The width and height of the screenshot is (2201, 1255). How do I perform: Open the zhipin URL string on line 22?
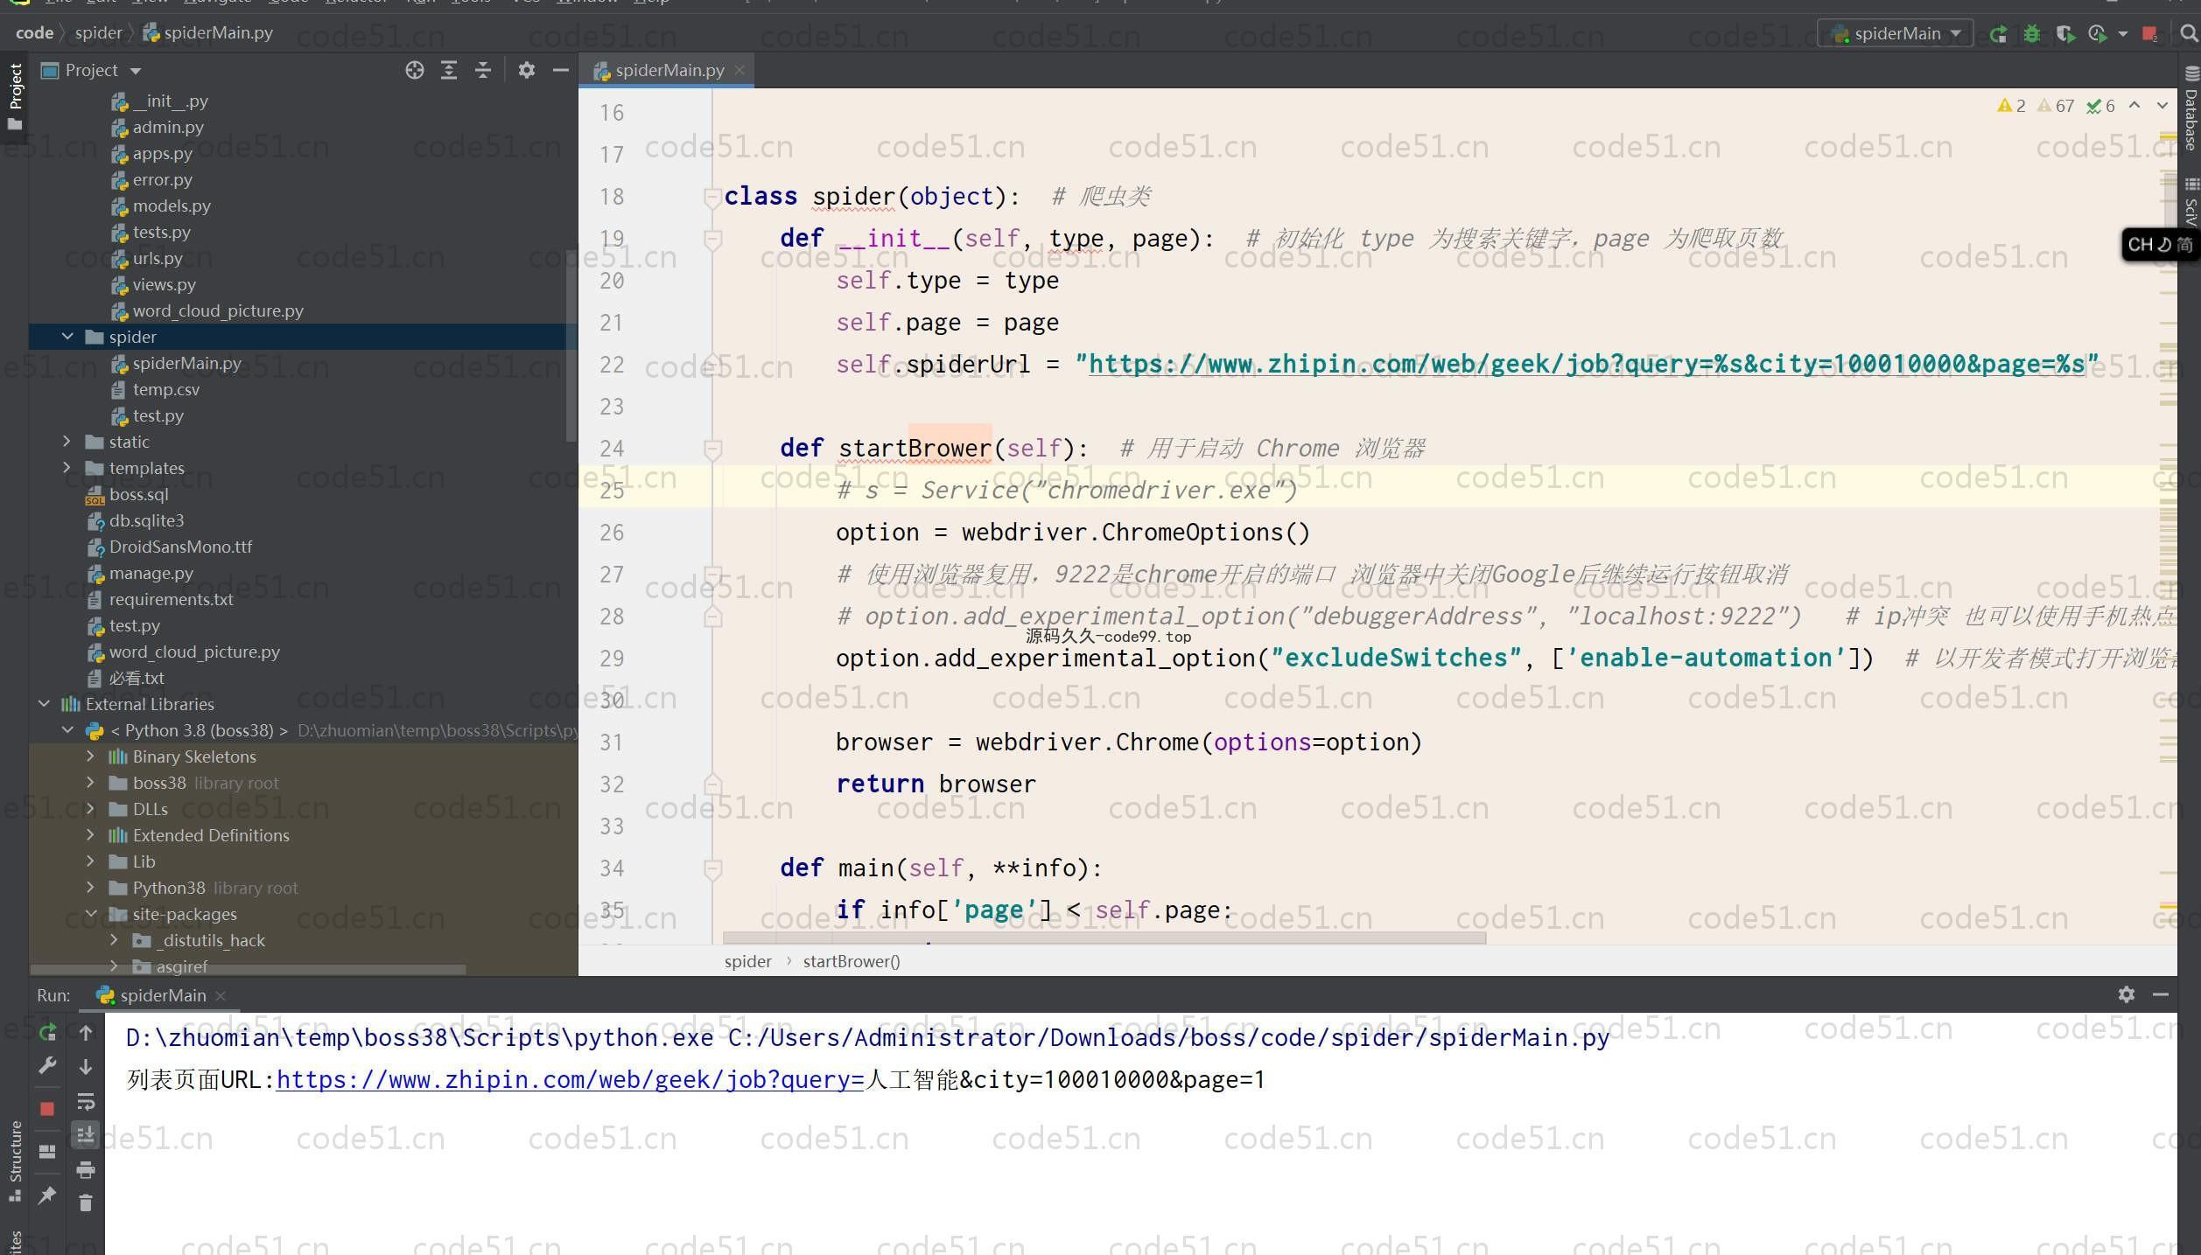click(x=1587, y=364)
